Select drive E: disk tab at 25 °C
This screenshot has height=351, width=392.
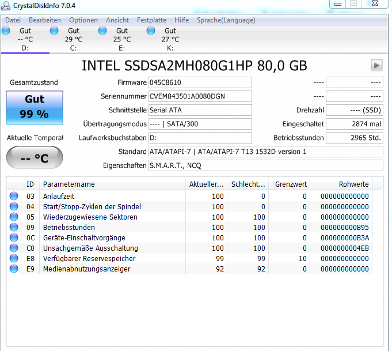click(x=122, y=39)
